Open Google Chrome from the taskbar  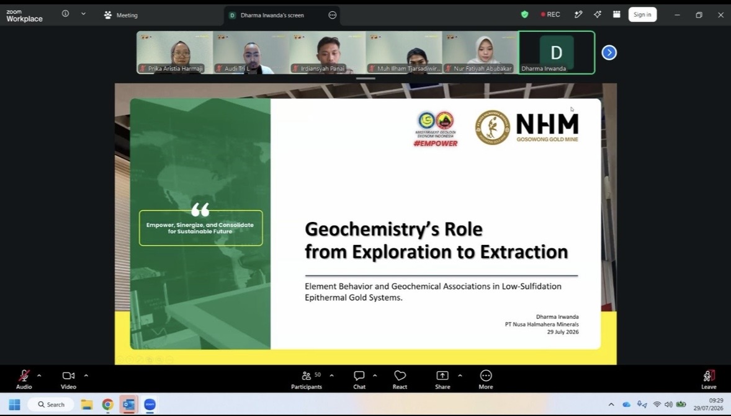pyautogui.click(x=108, y=404)
